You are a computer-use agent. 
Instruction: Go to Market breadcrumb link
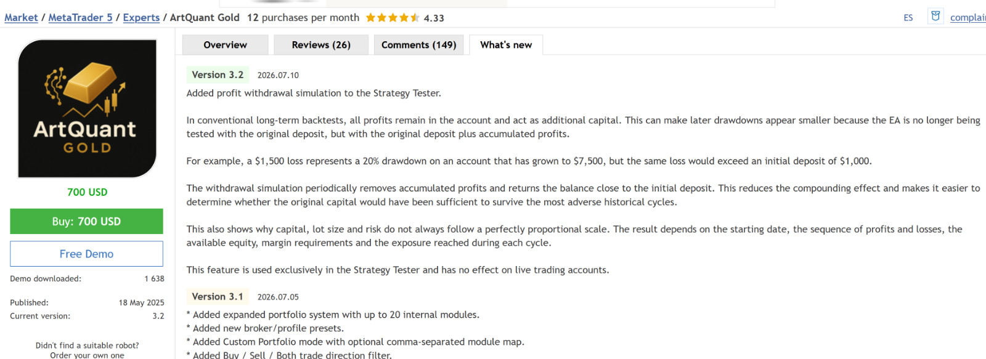[x=21, y=18]
